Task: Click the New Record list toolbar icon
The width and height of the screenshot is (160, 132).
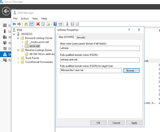Action: point(72,24)
